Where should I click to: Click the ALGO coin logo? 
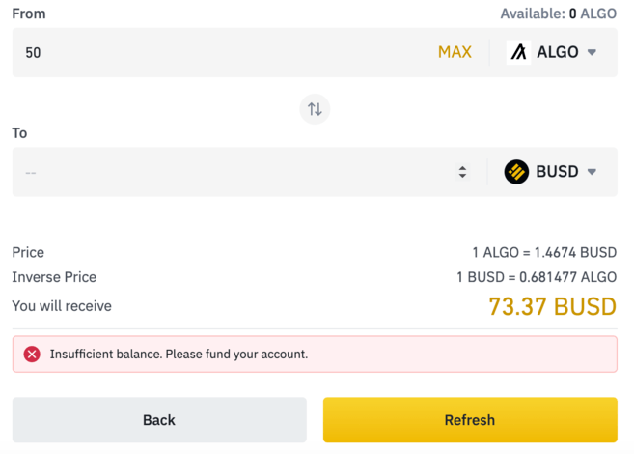[518, 52]
